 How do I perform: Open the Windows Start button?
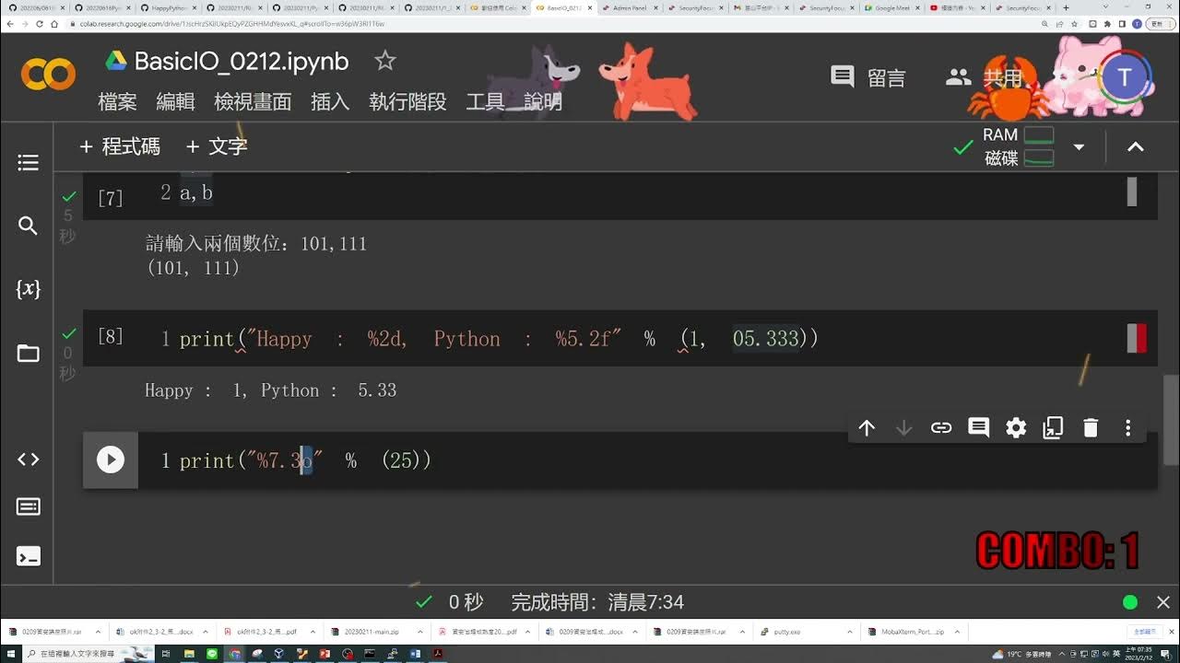[x=10, y=654]
